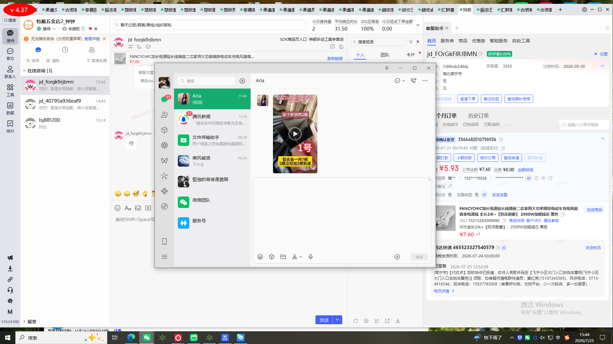This screenshot has width=613, height=344.
Task: Open Microsoft Edge from the taskbar
Action: point(131,337)
